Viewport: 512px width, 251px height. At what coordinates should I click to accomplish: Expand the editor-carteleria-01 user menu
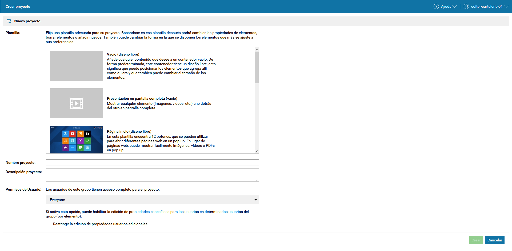point(489,6)
